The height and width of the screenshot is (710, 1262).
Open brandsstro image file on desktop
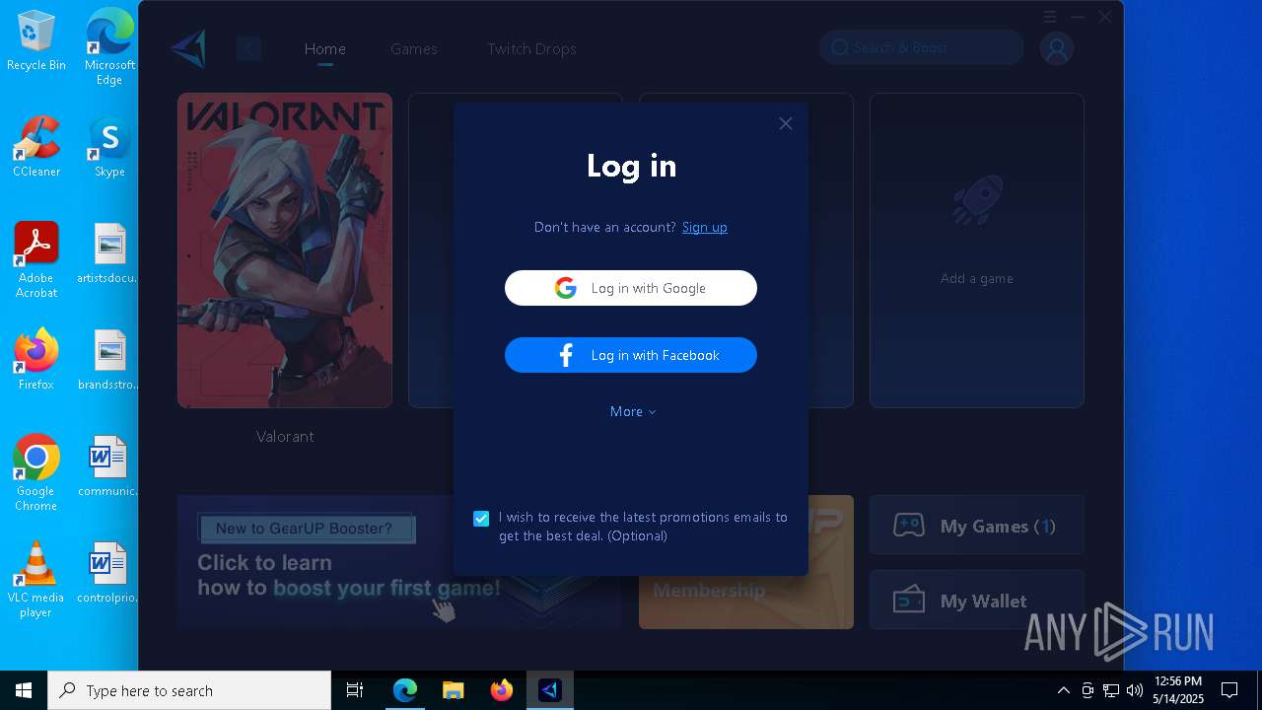pos(109,360)
